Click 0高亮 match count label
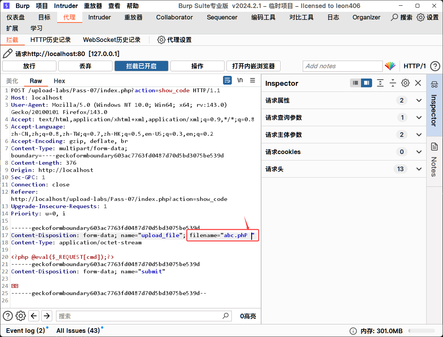Screen dimensions: 443x337 click(x=248, y=316)
